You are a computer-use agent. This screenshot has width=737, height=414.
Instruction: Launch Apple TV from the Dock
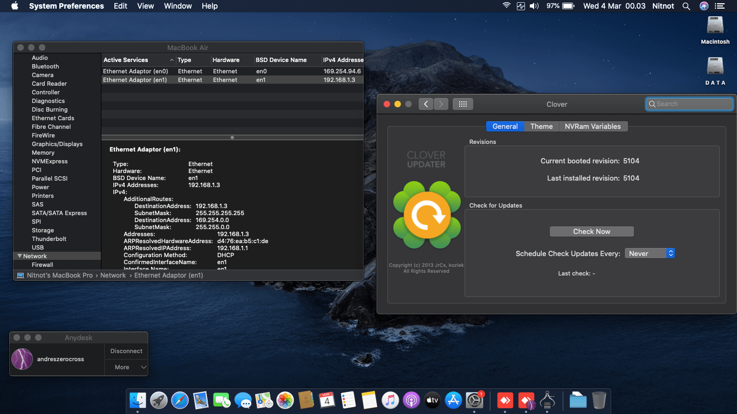[x=432, y=400]
